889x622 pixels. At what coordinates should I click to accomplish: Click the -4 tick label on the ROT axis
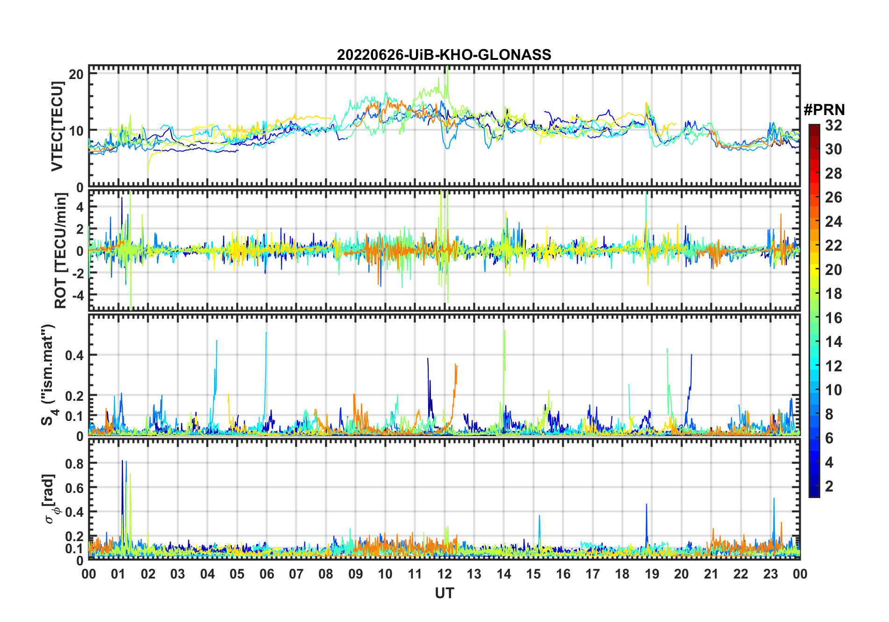[76, 296]
